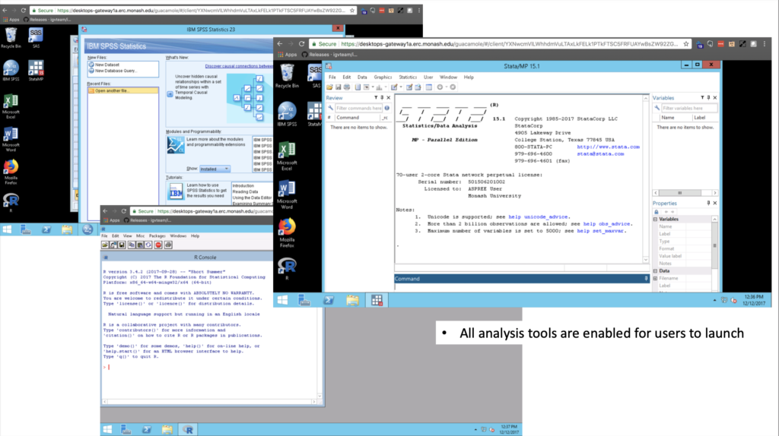Click the R desktop shortcut on left desktop
Viewport: 779px width, 436px height.
pos(11,199)
